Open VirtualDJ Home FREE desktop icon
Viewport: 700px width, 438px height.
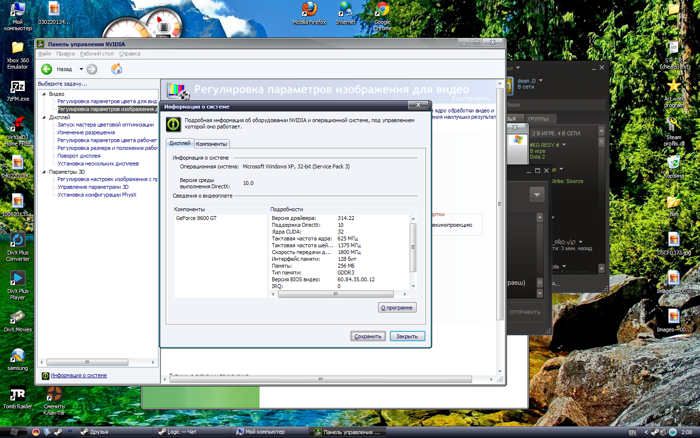click(x=17, y=131)
